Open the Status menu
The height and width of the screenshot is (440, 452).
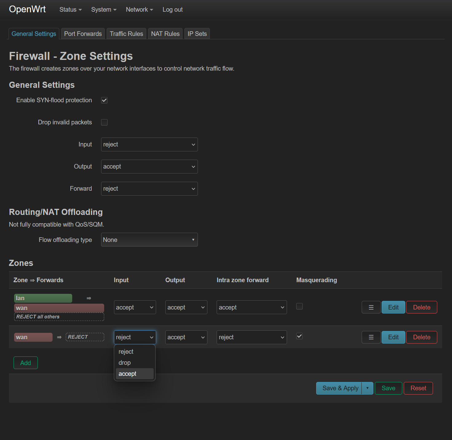click(71, 10)
